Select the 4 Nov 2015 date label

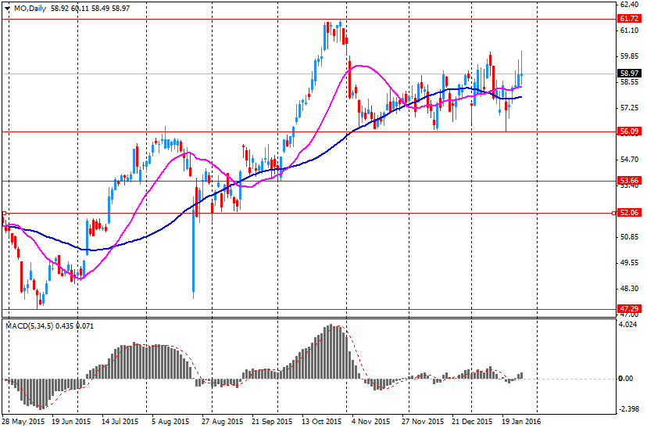coord(370,422)
